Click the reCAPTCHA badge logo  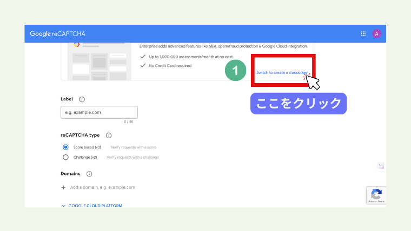(x=376, y=193)
